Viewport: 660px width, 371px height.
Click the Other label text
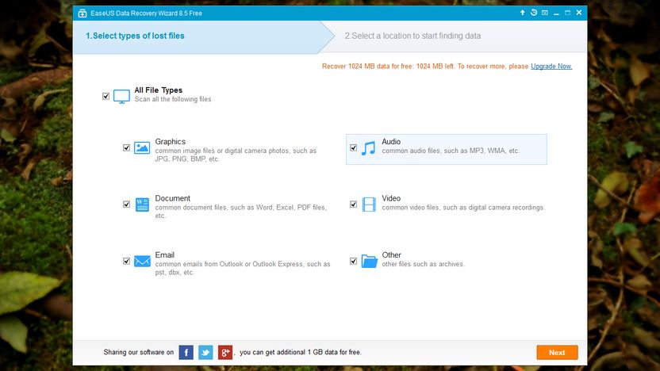click(x=391, y=255)
